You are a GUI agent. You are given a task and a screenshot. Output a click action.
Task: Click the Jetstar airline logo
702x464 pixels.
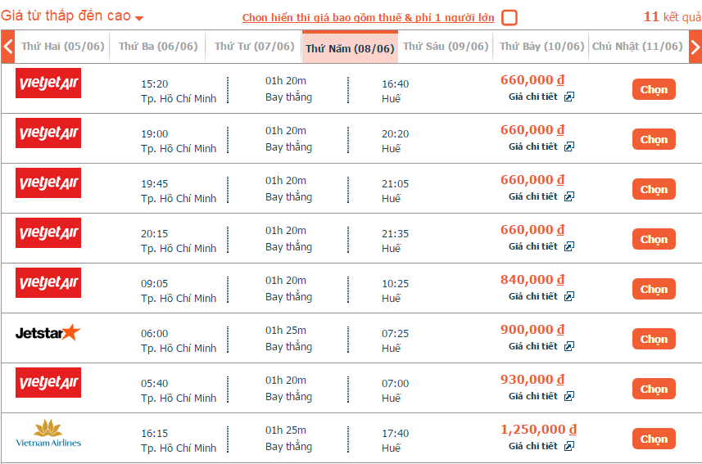pyautogui.click(x=48, y=332)
